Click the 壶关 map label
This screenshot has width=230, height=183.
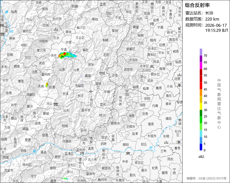click(103, 104)
